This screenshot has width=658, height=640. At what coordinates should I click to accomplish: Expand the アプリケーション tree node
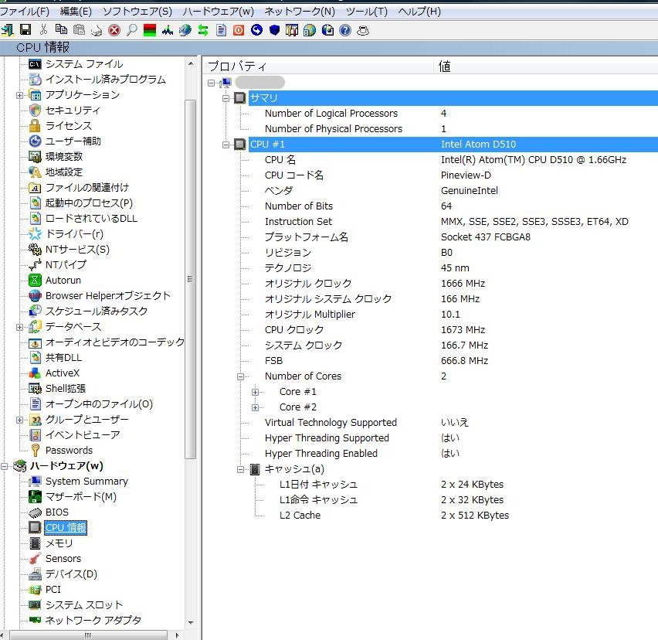(19, 95)
